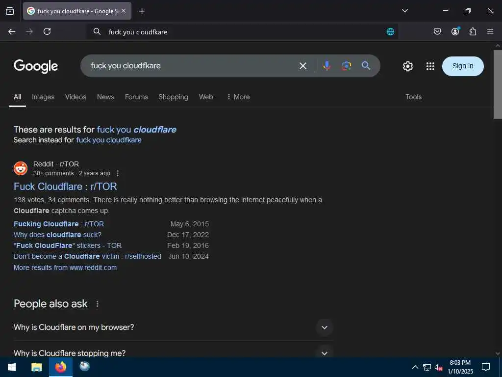The width and height of the screenshot is (502, 377).
Task: Open the Firefox application menu
Action: pos(490,31)
